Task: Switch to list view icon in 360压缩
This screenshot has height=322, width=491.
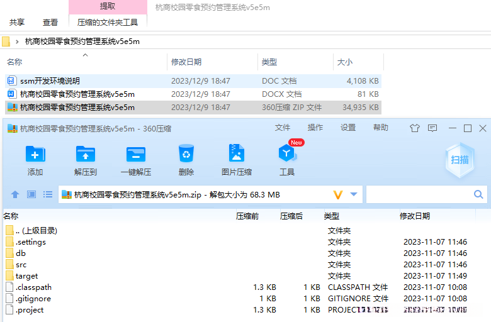Action: coord(48,194)
